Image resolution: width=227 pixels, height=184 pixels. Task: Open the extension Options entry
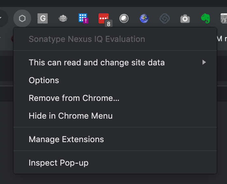click(x=115, y=80)
